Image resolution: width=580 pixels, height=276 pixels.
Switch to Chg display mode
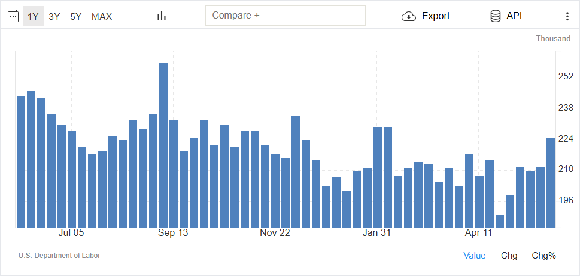[509, 256]
